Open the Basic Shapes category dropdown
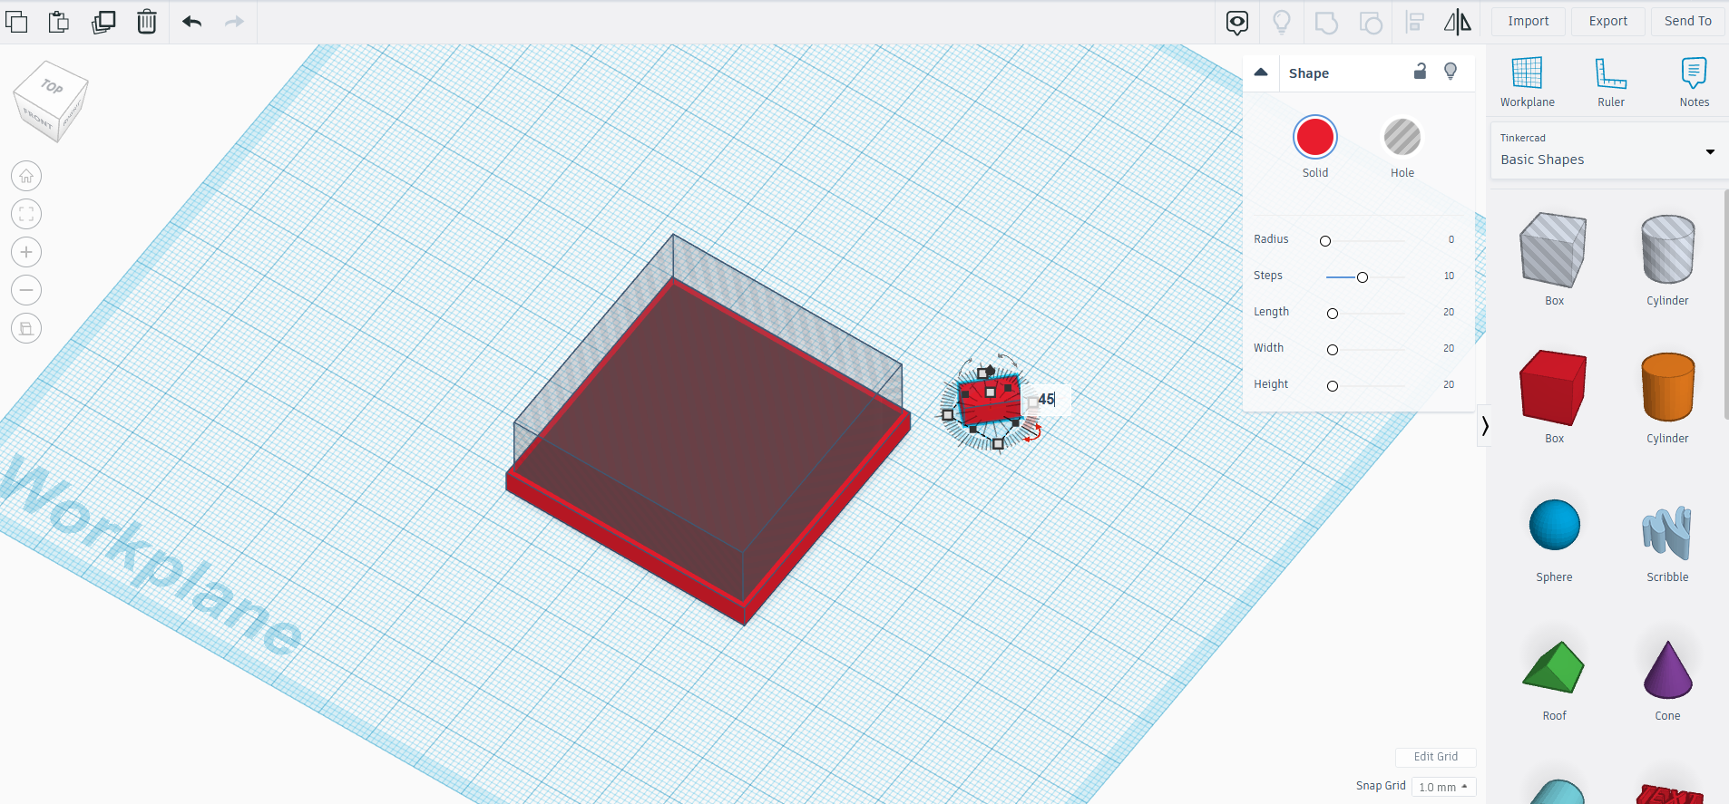1729x804 pixels. pyautogui.click(x=1607, y=151)
